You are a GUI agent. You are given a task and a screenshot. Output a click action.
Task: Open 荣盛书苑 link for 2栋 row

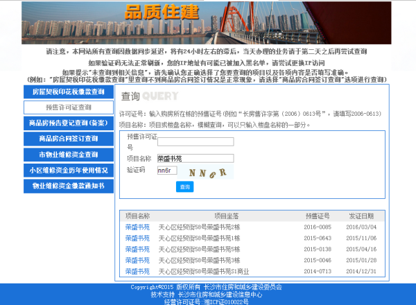tap(137, 227)
